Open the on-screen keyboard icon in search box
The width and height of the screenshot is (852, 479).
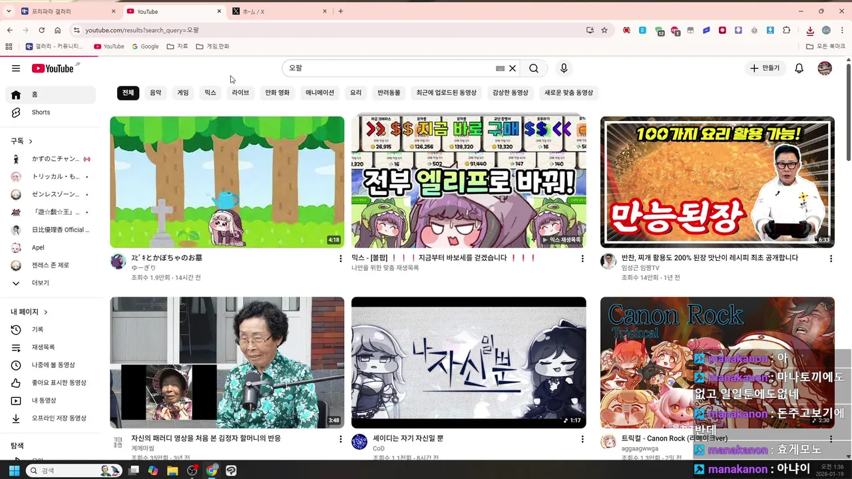click(501, 69)
